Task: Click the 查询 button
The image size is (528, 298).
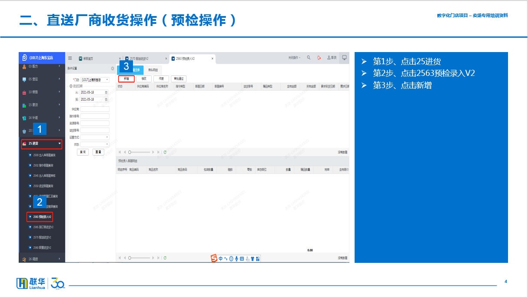Action: click(83, 152)
